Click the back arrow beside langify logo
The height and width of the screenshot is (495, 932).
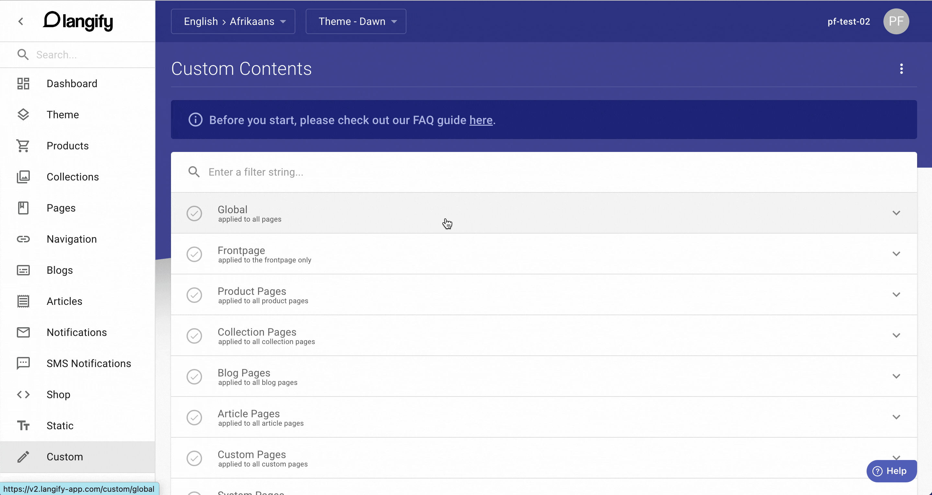(21, 22)
